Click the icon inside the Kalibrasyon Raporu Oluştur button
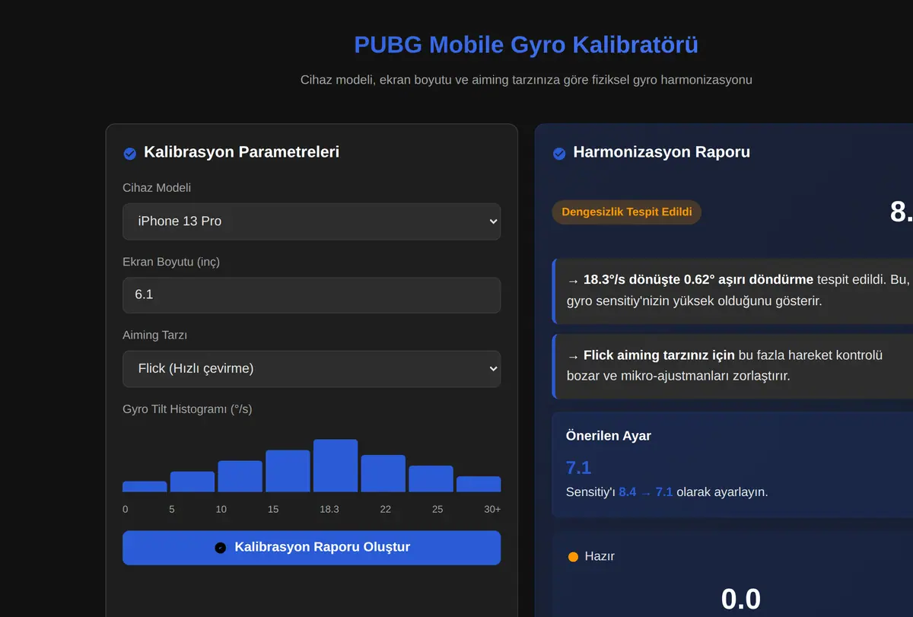Screen dimensions: 913x617 tap(221, 548)
